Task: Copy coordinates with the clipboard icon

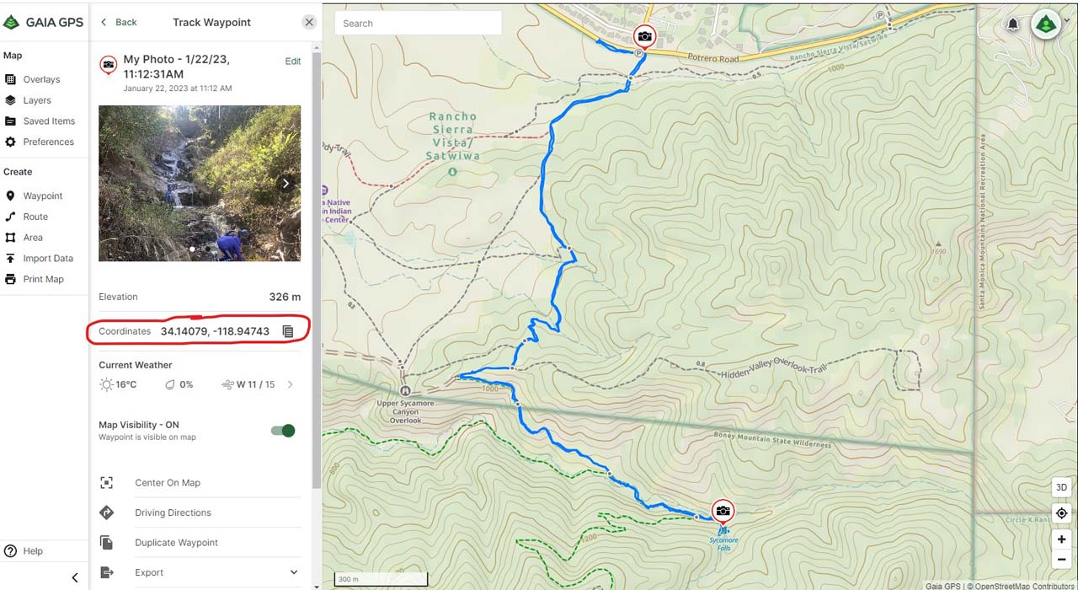Action: pos(288,331)
